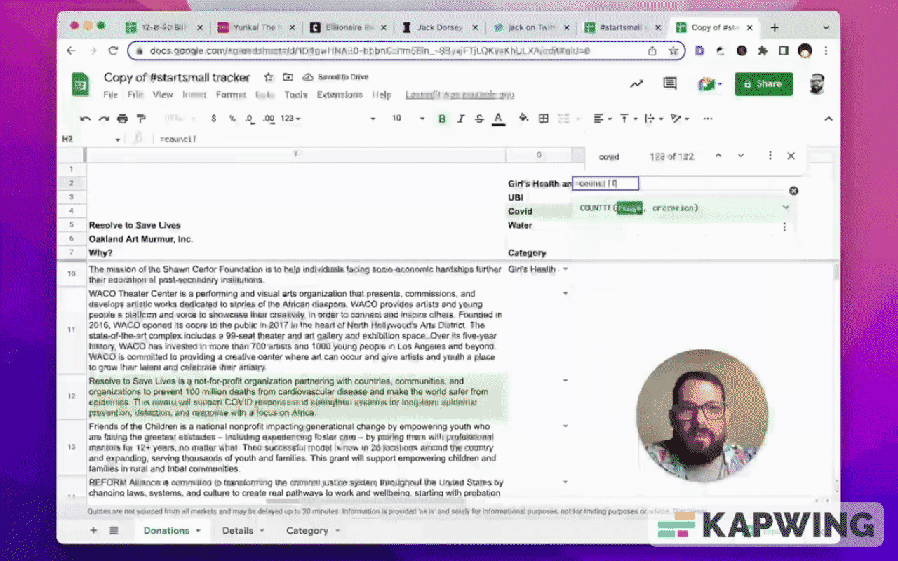
Task: Switch to the Jack Dorsey browser tab
Action: point(441,27)
